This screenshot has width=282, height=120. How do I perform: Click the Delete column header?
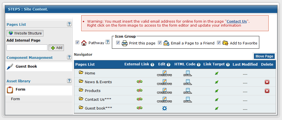click(267, 65)
